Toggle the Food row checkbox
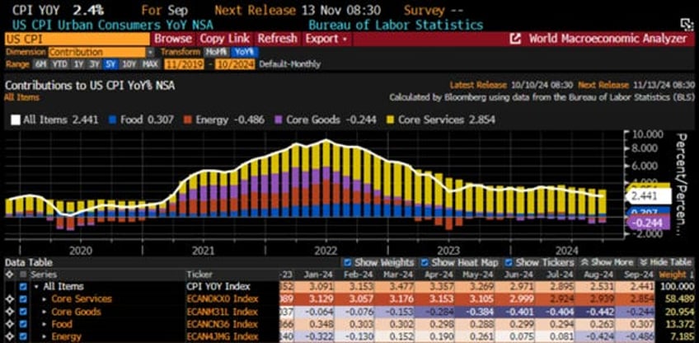This screenshot has height=343, width=699. coord(23,324)
